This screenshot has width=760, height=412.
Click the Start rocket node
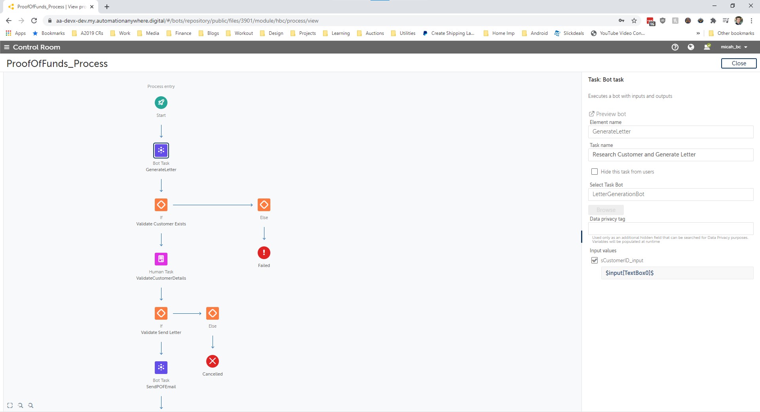(x=161, y=103)
